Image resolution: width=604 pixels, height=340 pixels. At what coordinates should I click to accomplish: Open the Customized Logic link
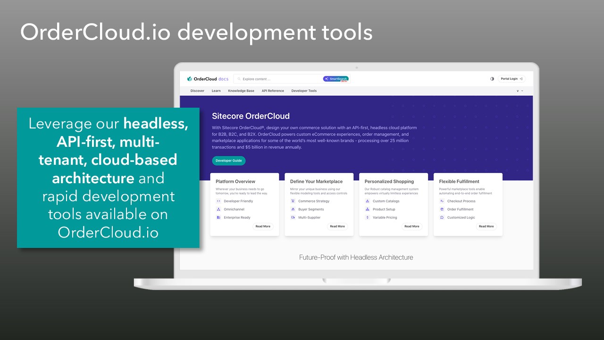[x=461, y=218]
